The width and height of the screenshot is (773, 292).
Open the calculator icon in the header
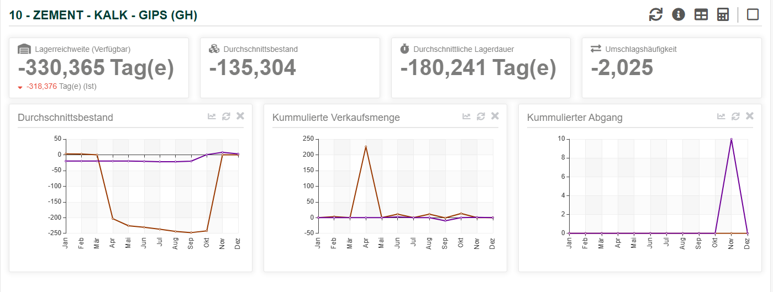723,15
